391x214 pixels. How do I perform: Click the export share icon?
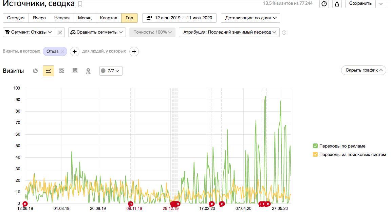tap(337, 4)
